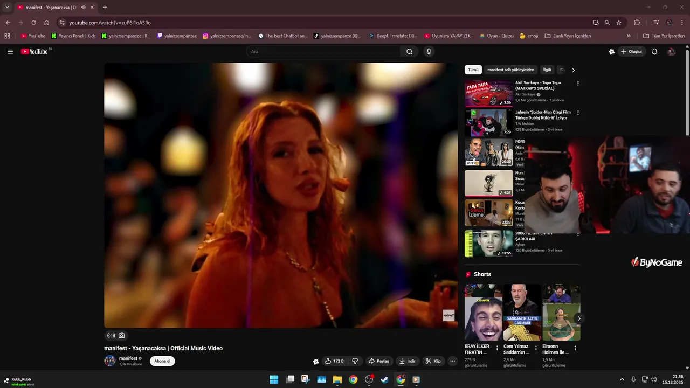Open the Yayıncı Paneli | Kick bookmark
The width and height of the screenshot is (690, 388).
[x=73, y=36]
